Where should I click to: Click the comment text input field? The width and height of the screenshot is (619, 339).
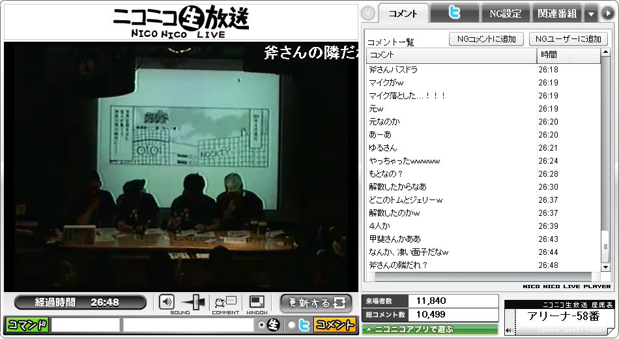(x=188, y=325)
